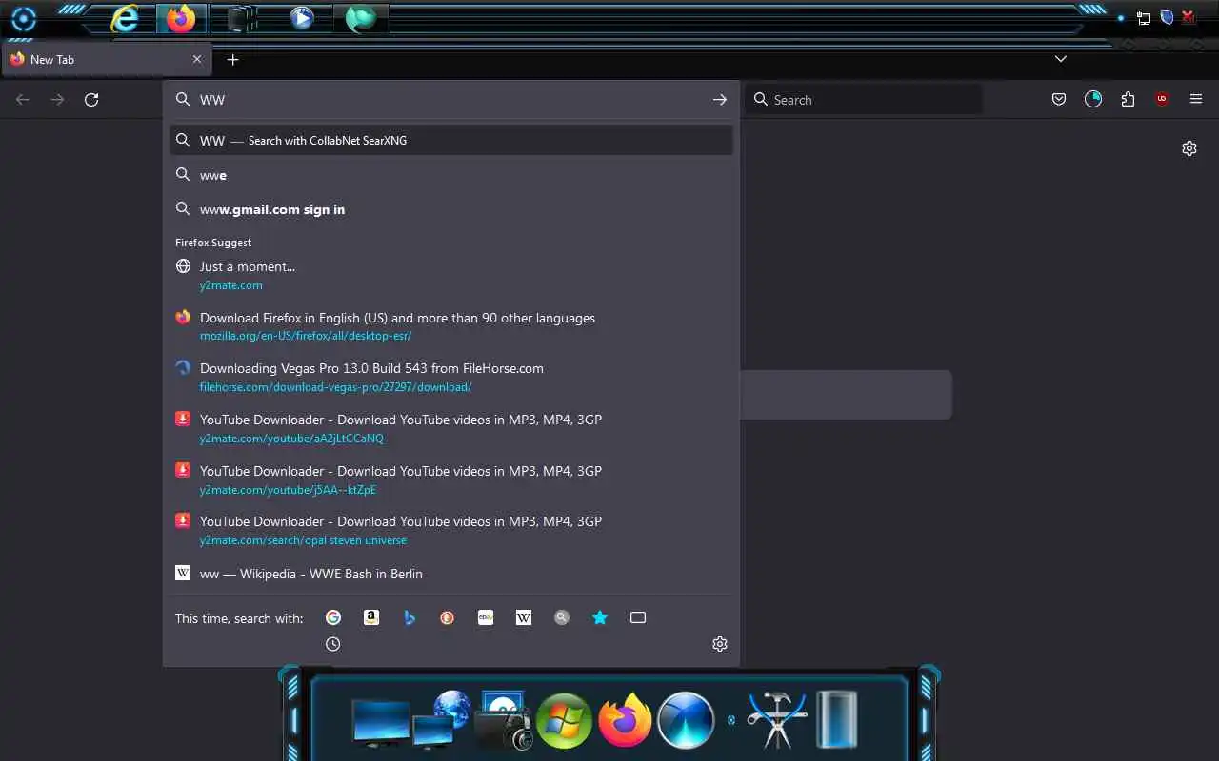1219x761 pixels.
Task: Open Download Firefox in English result
Action: (451, 326)
